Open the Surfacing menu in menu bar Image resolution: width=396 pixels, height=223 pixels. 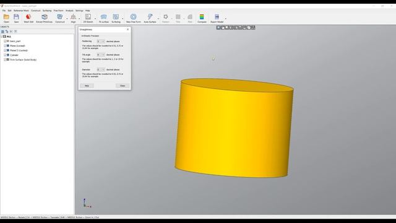coord(47,11)
